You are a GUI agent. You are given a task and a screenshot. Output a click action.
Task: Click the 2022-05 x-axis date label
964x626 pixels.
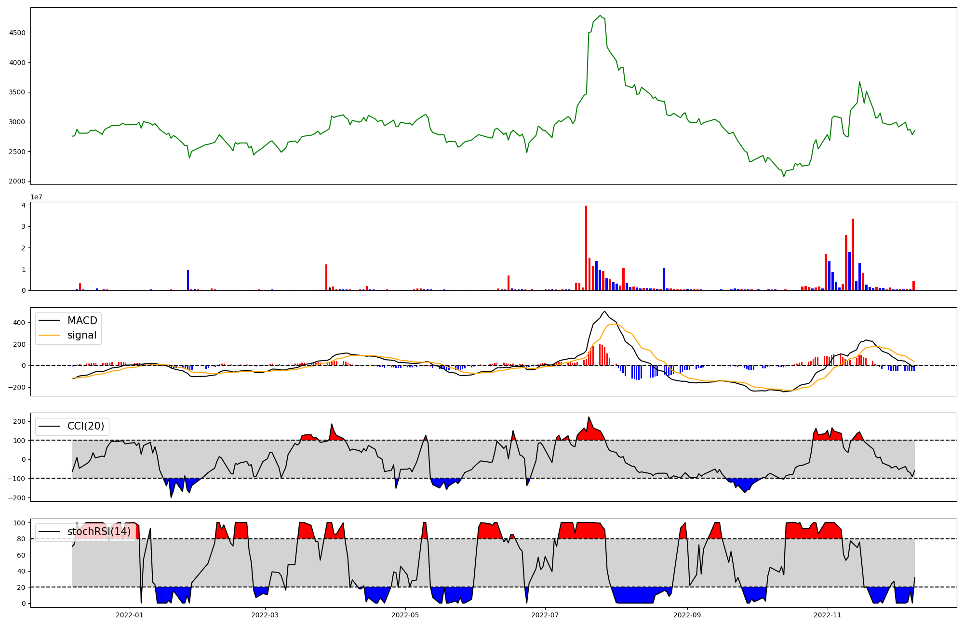click(x=405, y=615)
